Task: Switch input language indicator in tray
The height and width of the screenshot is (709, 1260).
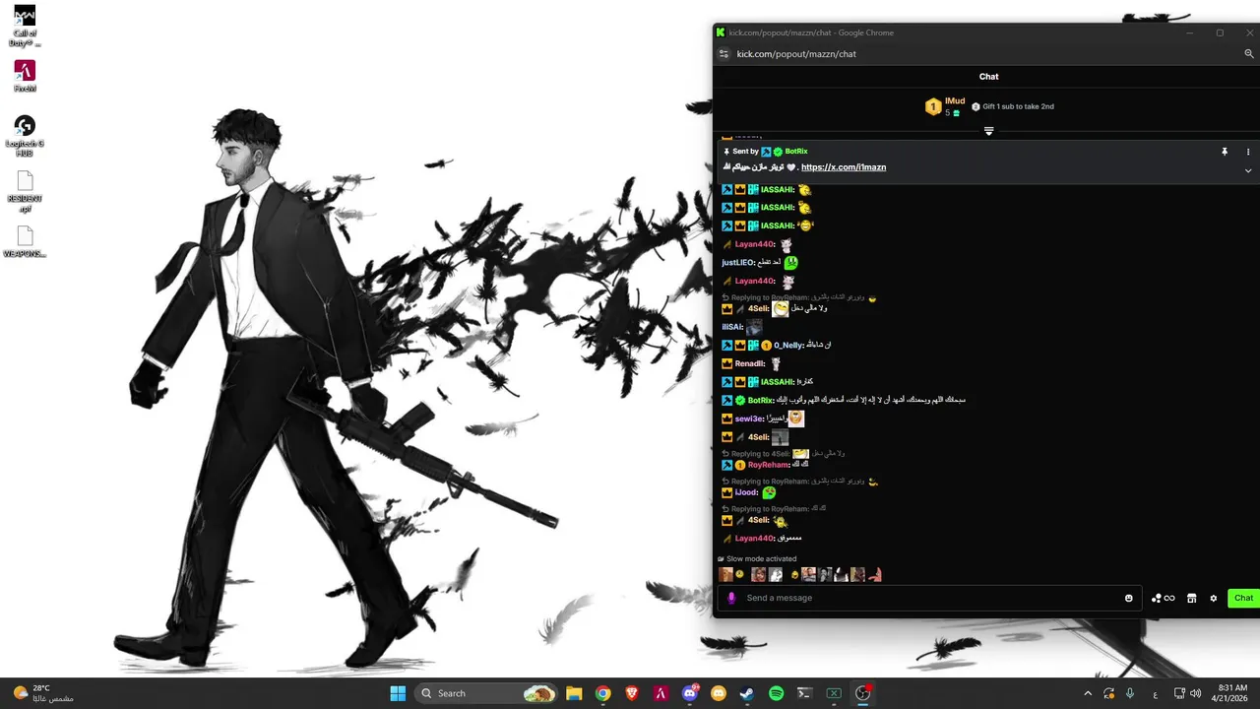Action: [1155, 693]
